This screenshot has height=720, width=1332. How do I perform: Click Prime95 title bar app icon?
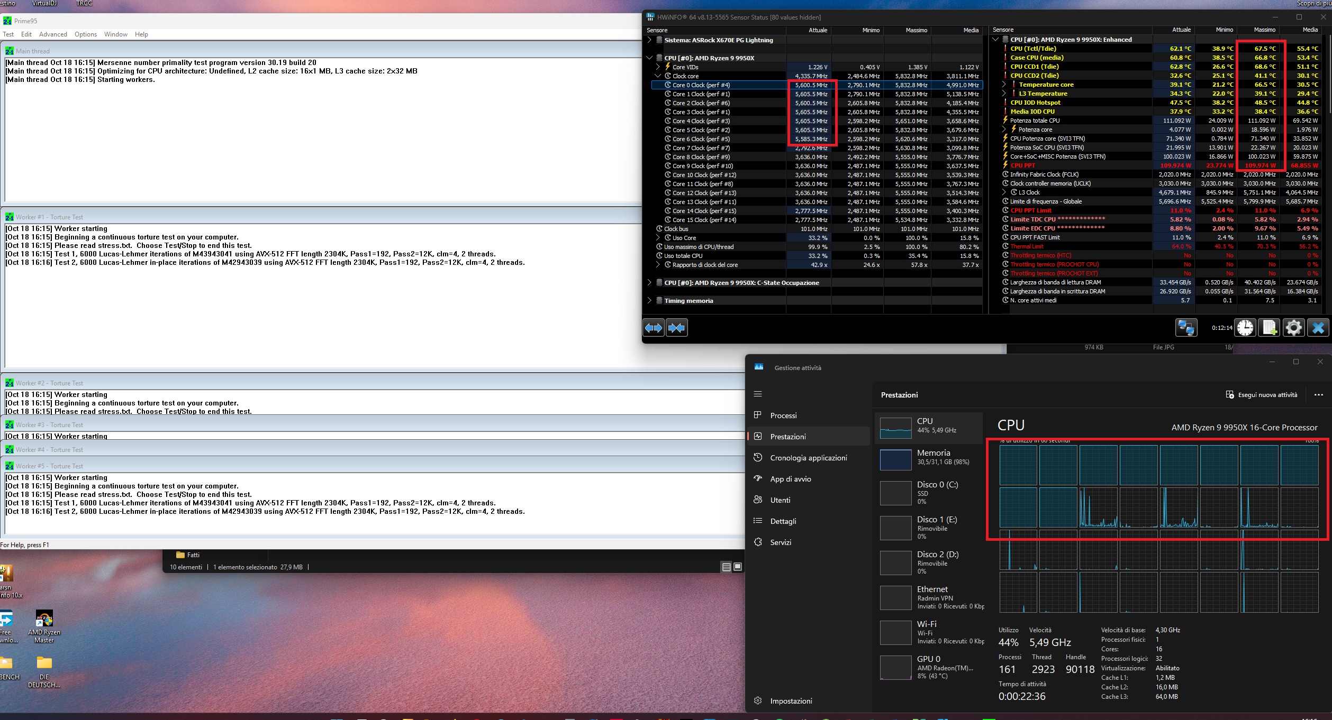[x=7, y=21]
